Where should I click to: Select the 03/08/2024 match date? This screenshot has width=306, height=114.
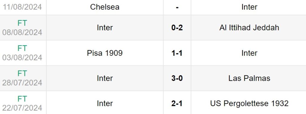click(22, 57)
